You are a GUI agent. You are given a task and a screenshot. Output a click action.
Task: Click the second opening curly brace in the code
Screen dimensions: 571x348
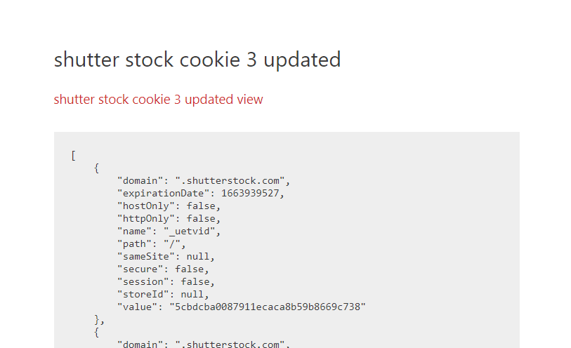pos(96,332)
